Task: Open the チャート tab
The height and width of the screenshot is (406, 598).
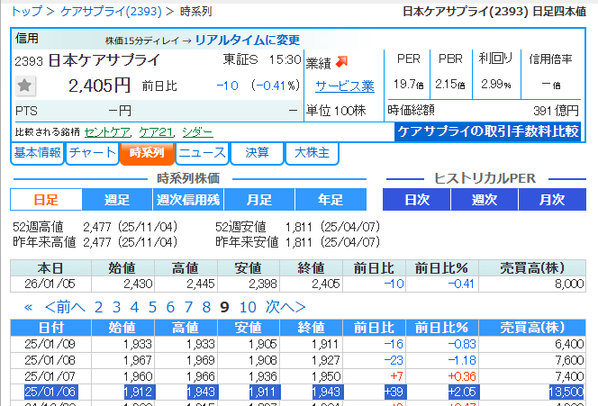Action: click(x=92, y=153)
